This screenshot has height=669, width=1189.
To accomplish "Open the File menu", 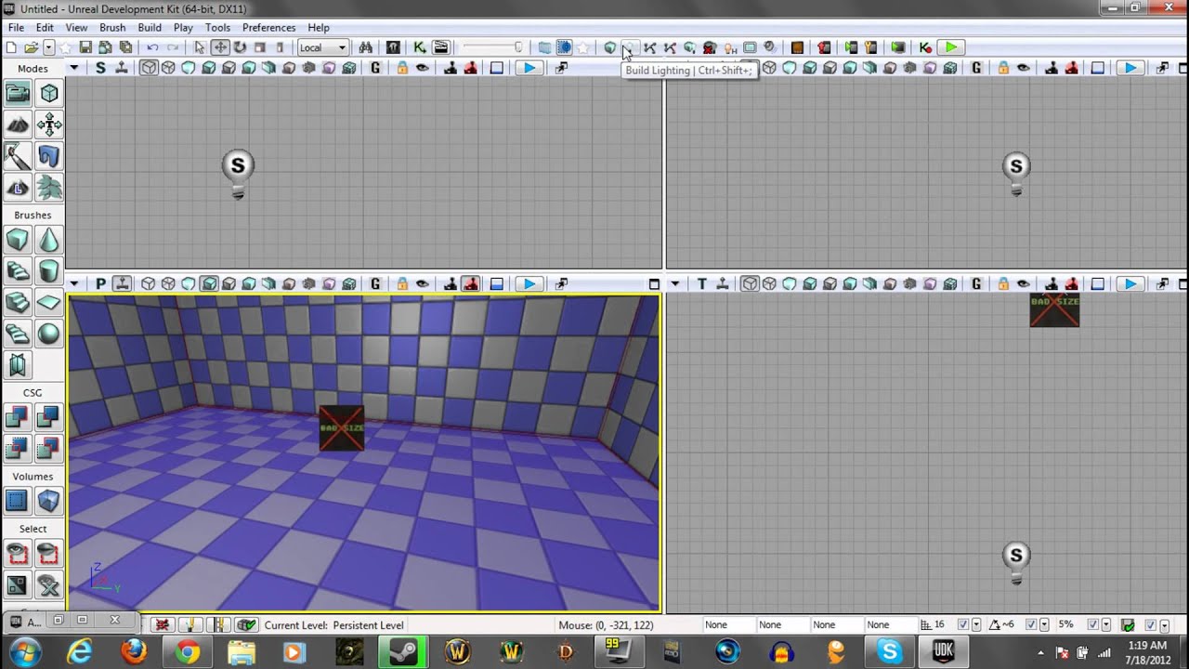I will (16, 28).
